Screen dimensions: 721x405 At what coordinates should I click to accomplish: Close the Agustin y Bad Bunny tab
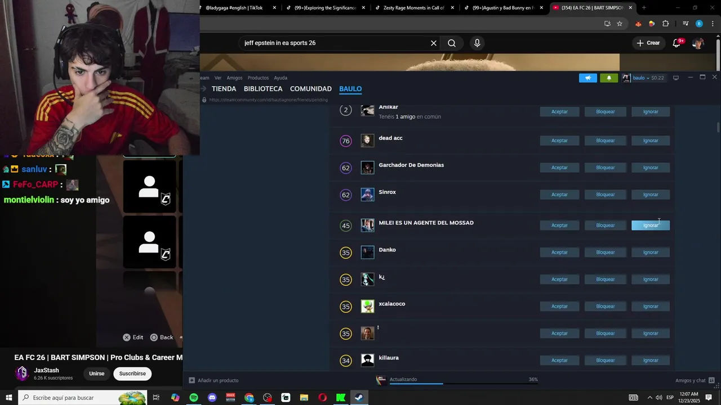[541, 8]
